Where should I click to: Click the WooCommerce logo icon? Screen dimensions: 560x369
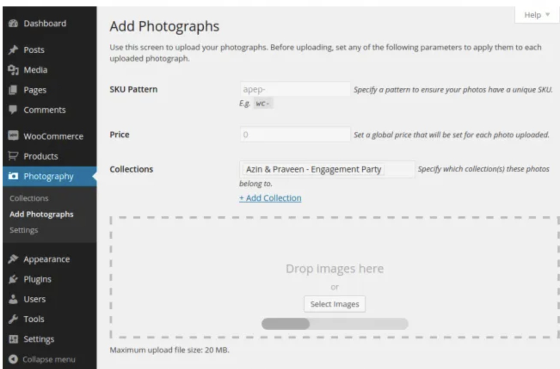[13, 137]
